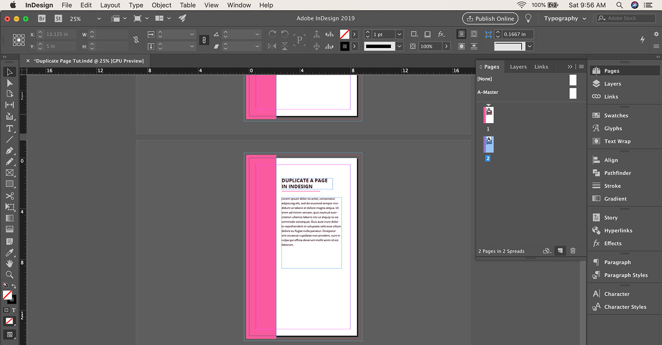662x345 pixels.
Task: Create new page in Pages panel
Action: coord(560,251)
